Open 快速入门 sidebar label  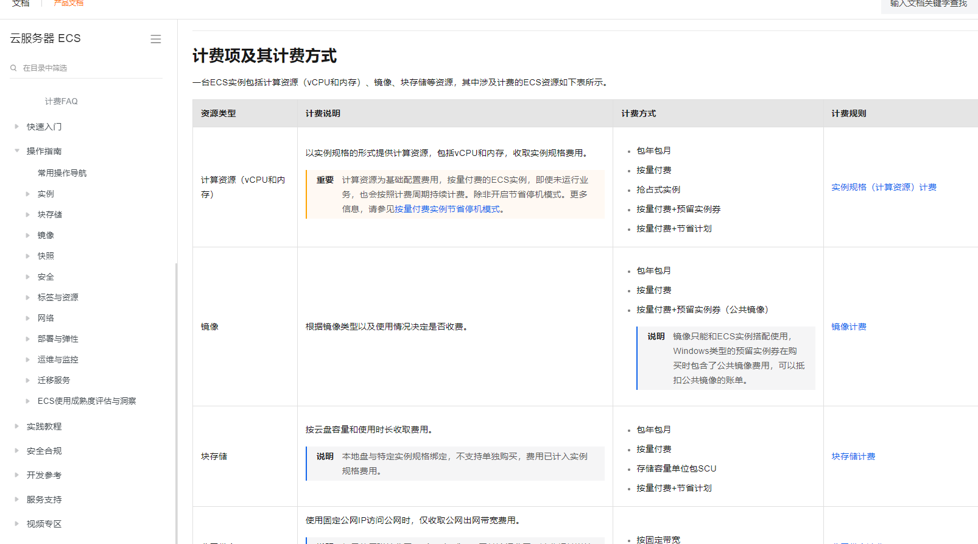click(x=44, y=127)
